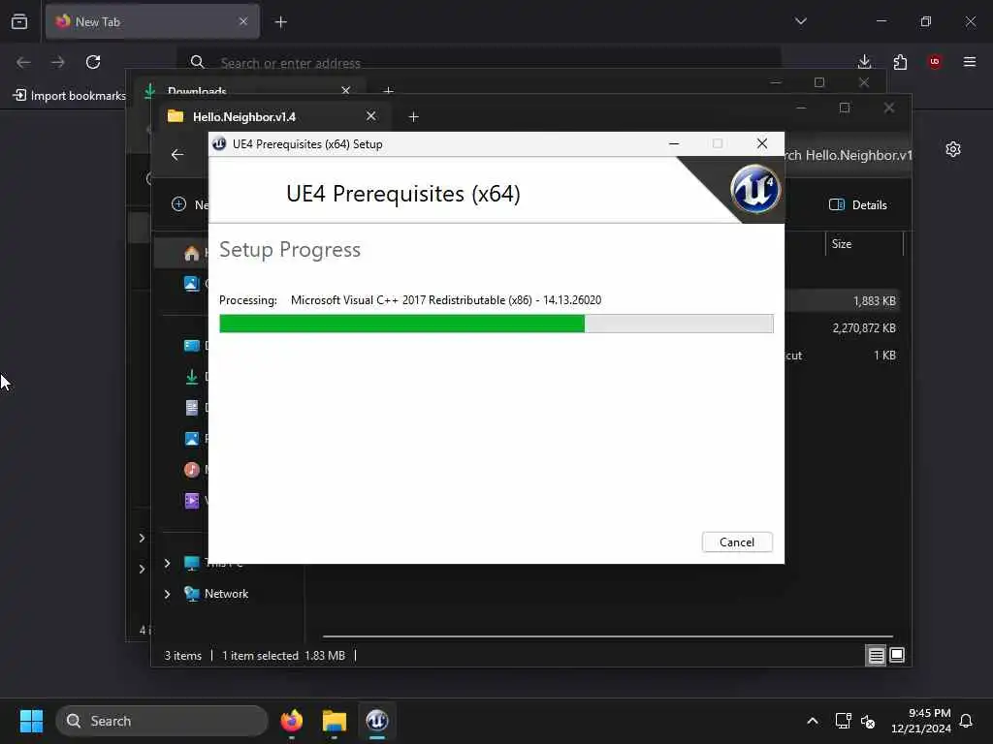Open Downloads sidebar icon with green arrow
This screenshot has width=993, height=744.
(x=191, y=377)
